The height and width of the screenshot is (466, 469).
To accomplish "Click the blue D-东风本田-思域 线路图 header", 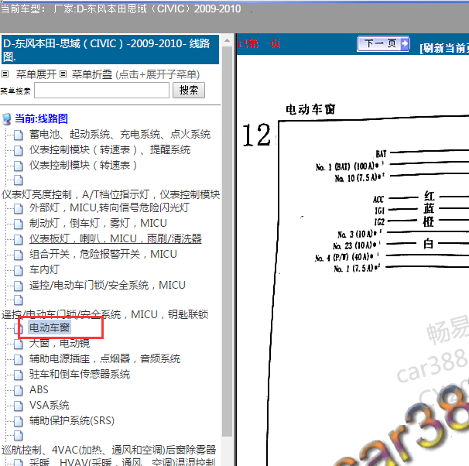I will point(110,50).
